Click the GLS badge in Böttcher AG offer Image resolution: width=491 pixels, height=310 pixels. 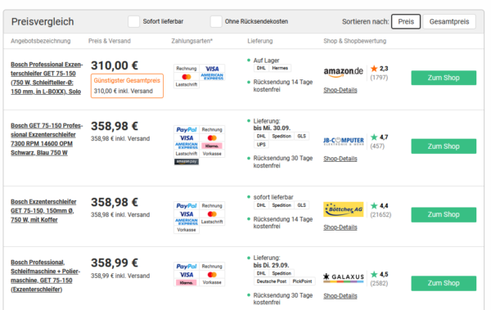coord(301,205)
